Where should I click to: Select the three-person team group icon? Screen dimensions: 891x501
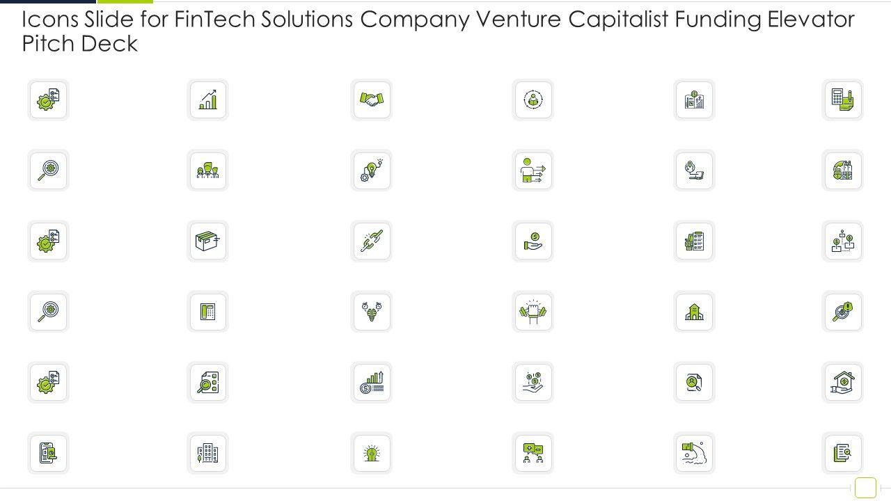(208, 170)
